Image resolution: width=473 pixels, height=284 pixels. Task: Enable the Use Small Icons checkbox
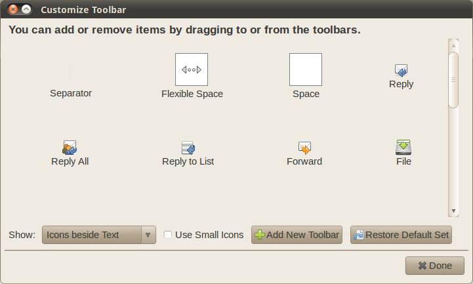tap(169, 235)
